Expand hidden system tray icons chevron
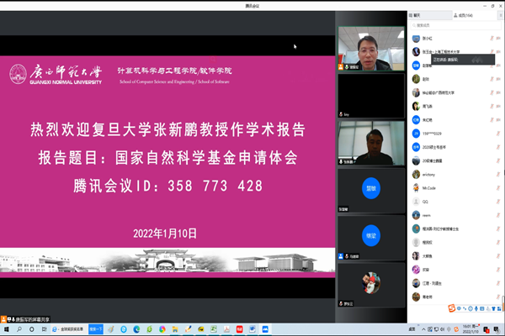 [x=423, y=329]
